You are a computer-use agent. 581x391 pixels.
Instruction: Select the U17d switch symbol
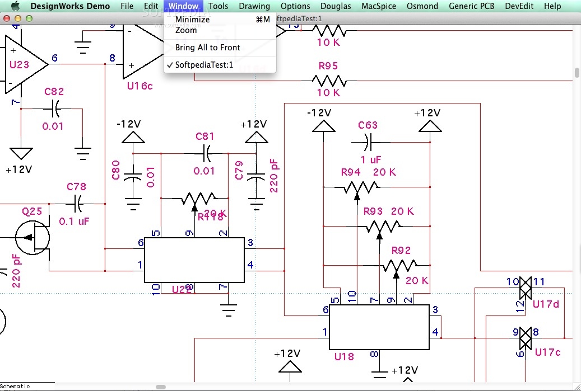526,288
